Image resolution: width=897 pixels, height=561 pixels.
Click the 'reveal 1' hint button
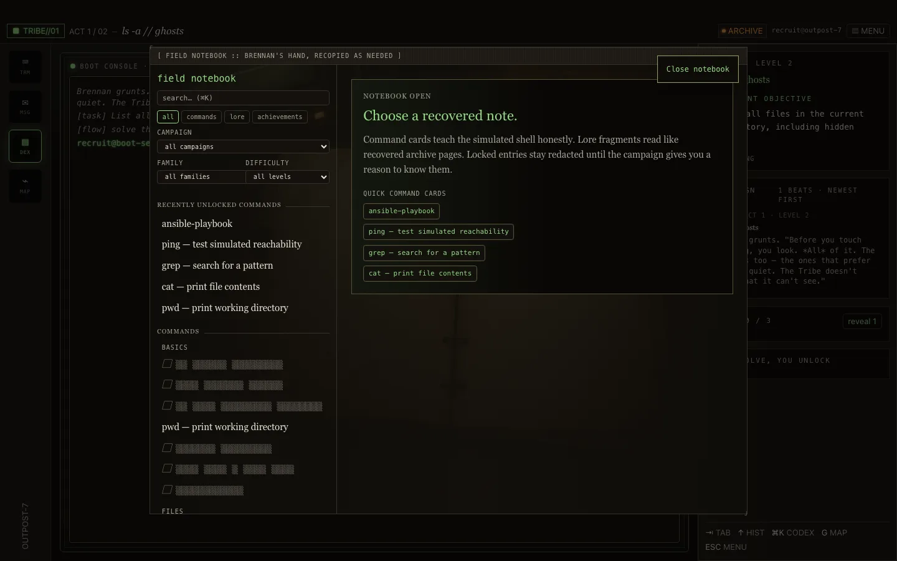click(862, 322)
